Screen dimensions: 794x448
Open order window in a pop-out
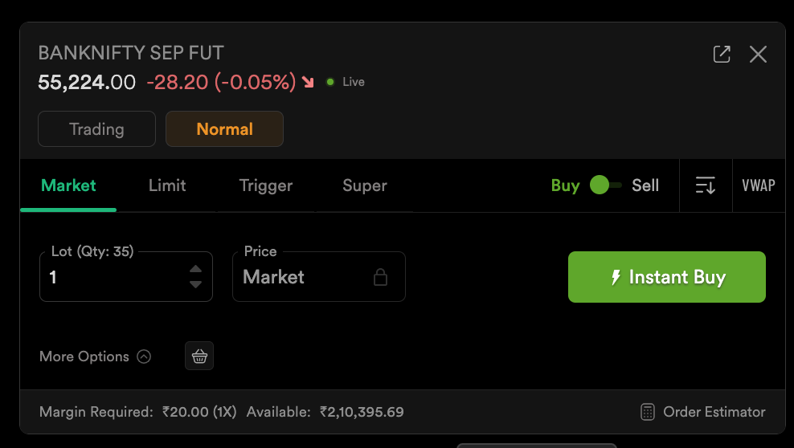point(722,55)
